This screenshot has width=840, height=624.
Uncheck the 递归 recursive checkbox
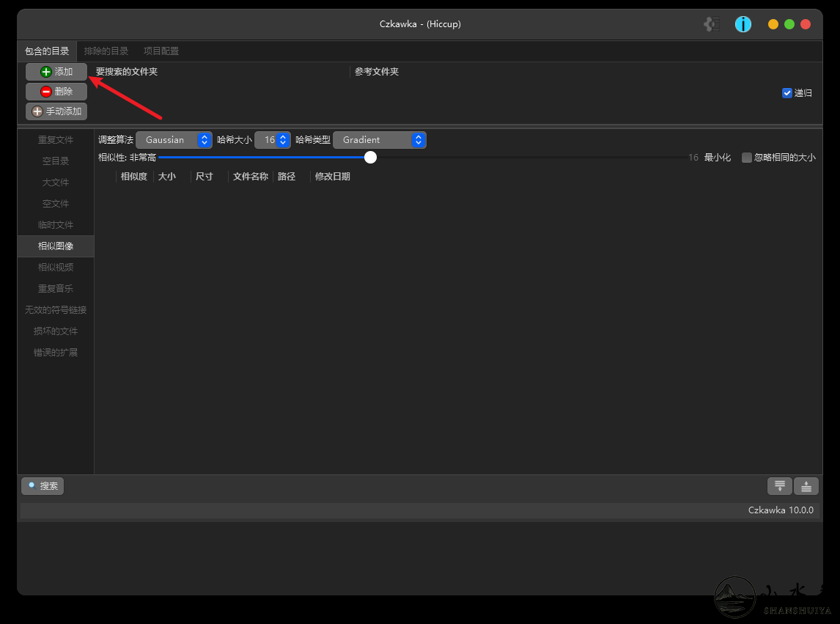click(787, 93)
